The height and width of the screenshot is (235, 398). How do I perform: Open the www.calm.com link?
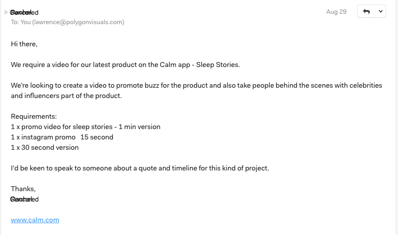[35, 220]
